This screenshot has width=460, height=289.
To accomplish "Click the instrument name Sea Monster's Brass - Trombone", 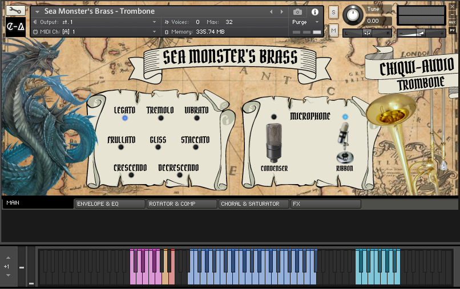I will point(99,11).
